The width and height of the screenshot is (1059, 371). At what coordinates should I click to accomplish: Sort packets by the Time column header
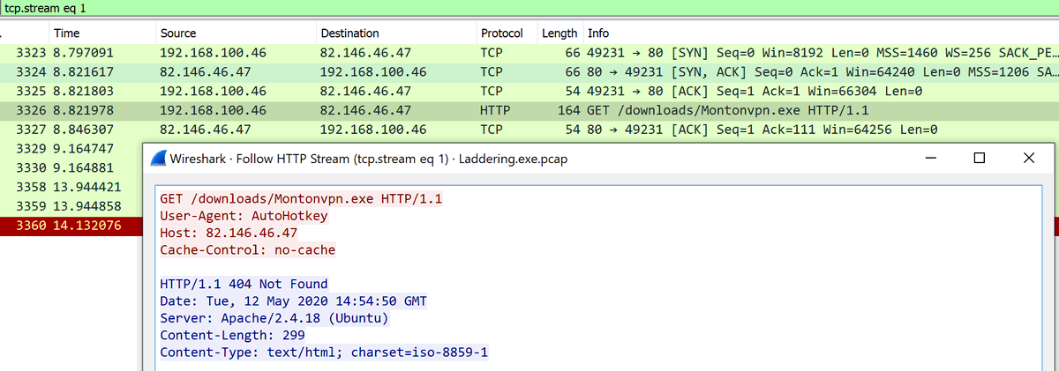[x=67, y=33]
